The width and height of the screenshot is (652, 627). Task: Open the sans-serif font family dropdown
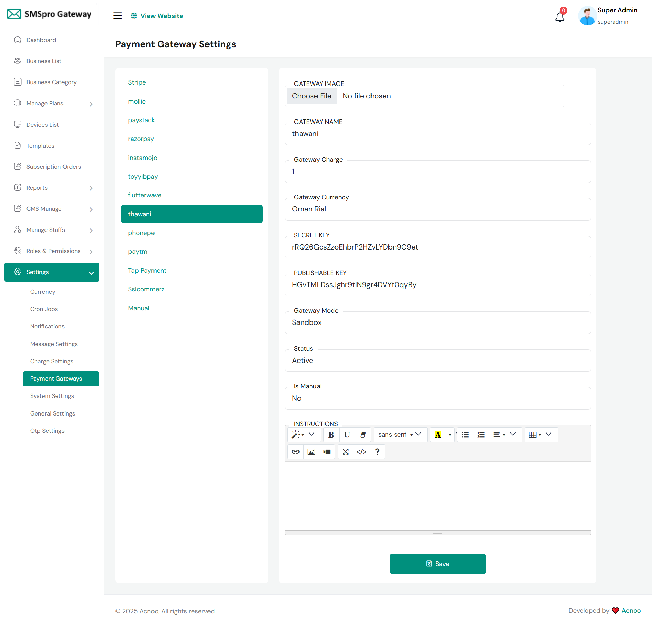(x=400, y=435)
